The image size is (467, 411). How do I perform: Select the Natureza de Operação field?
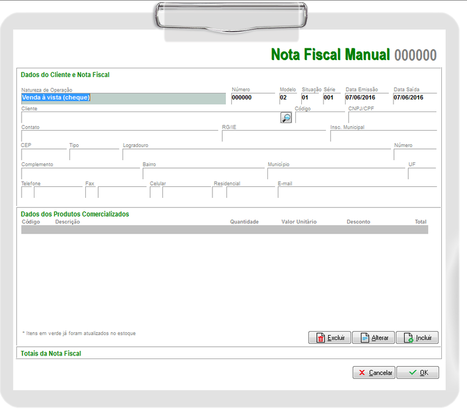123,98
